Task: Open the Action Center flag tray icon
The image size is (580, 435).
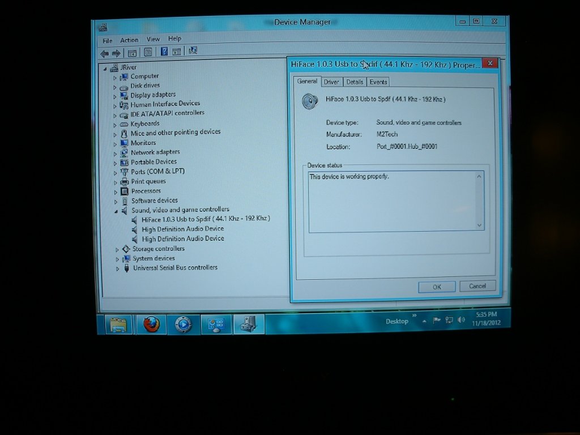Action: tap(437, 321)
